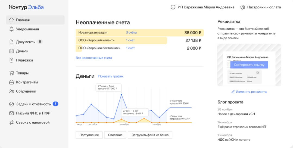Click the Документы page icon
Screen dimensions: 293x148
pos(11,42)
